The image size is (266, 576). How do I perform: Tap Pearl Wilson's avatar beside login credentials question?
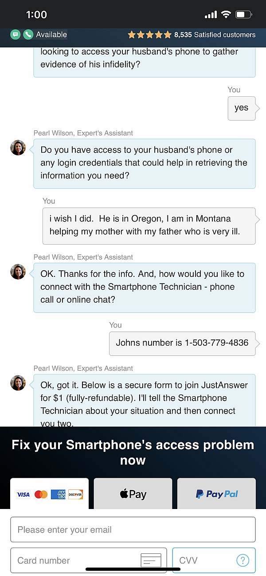[18, 147]
